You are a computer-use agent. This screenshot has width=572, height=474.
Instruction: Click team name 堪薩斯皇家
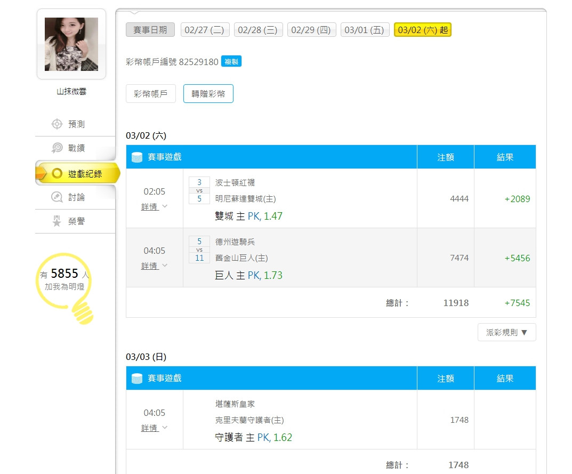click(x=235, y=404)
